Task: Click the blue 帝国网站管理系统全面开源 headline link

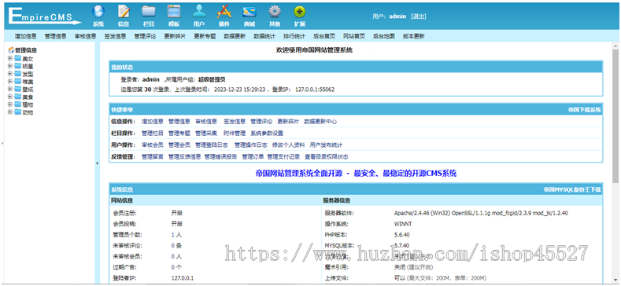Action: click(x=356, y=174)
